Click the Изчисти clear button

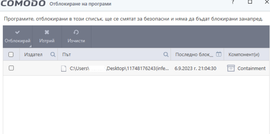(76, 36)
